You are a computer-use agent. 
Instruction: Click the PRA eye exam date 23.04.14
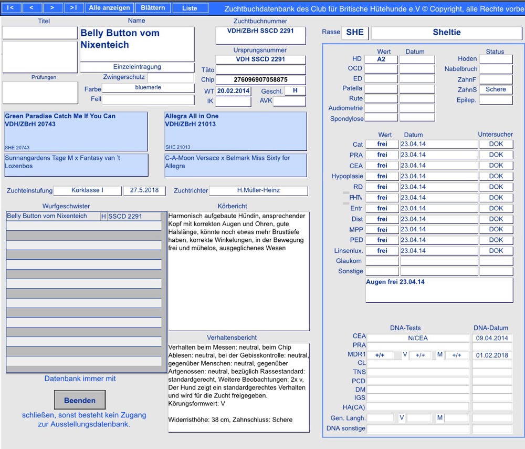click(x=439, y=155)
